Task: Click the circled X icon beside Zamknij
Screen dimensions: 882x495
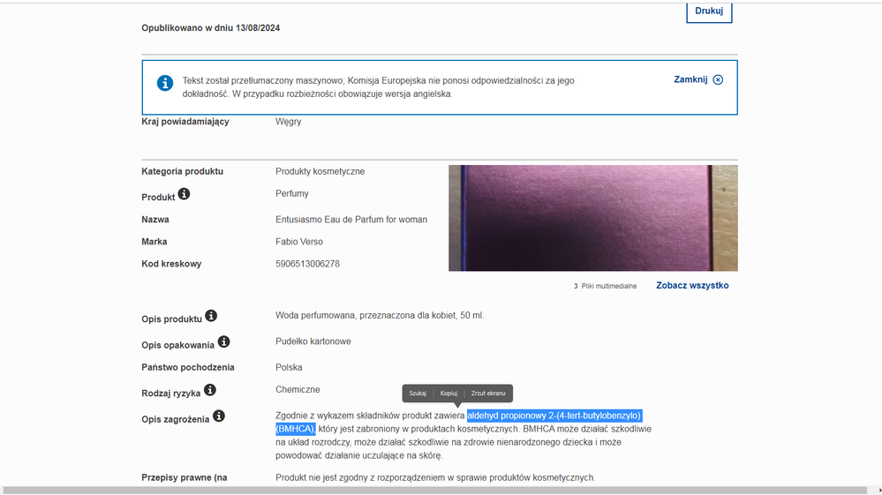Action: pyautogui.click(x=718, y=79)
